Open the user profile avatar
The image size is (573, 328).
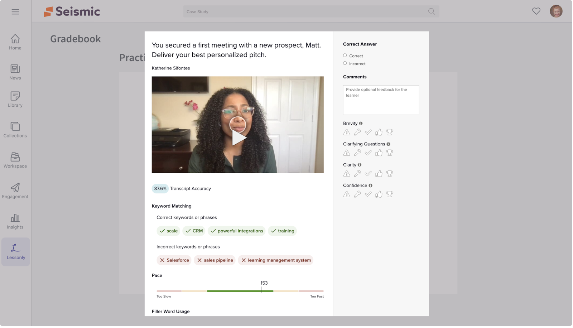coord(557,11)
